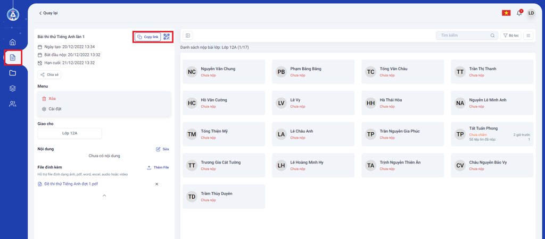
Task: Toggle the left panel collapse icon
Action: [x=188, y=36]
